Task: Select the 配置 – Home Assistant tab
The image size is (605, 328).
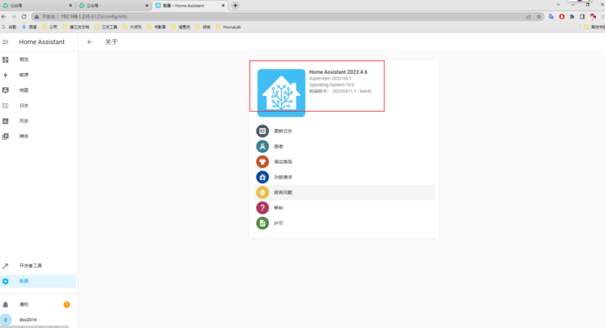Action: (x=190, y=5)
